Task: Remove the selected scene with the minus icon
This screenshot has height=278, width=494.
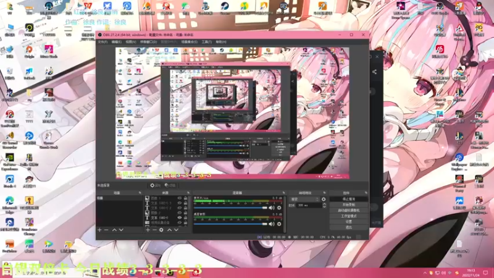Action: tap(106, 230)
